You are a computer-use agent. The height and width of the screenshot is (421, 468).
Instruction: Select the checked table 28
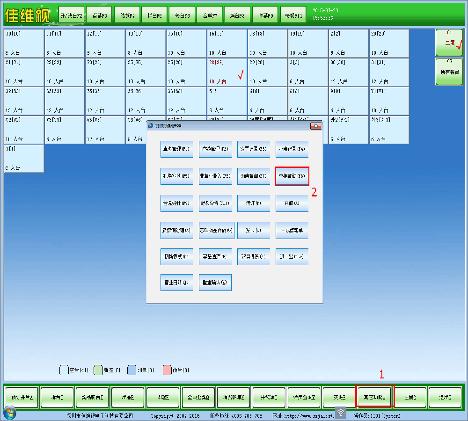[x=227, y=72]
